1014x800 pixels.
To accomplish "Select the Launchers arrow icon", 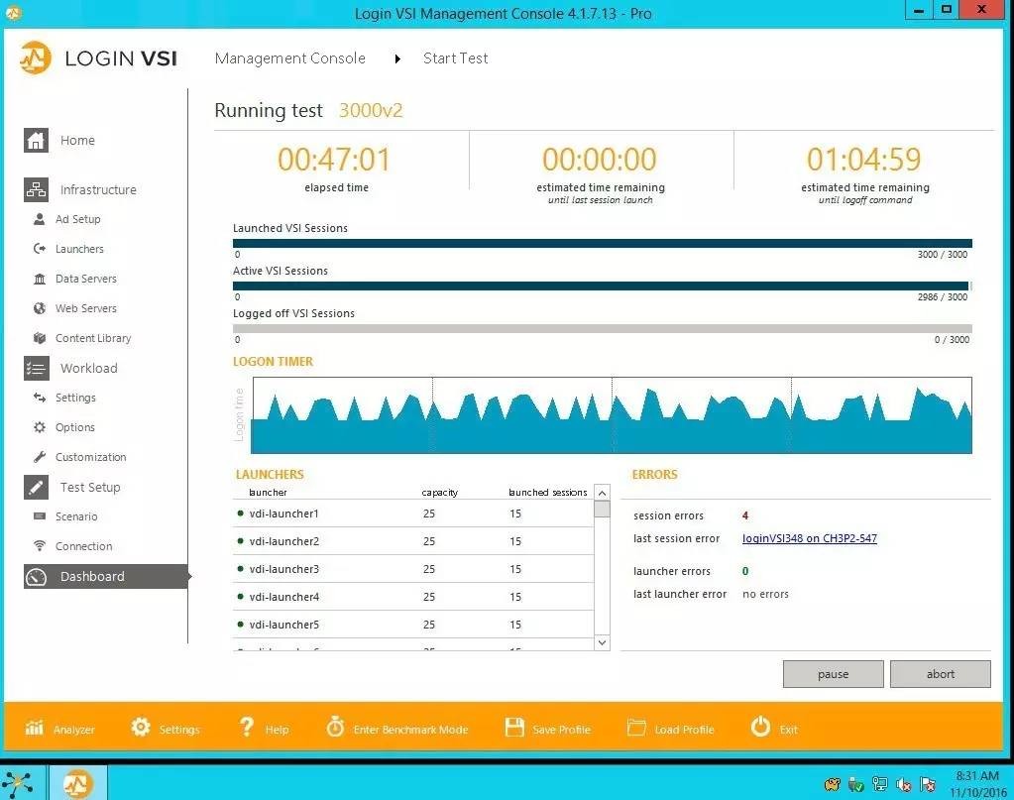I will (40, 249).
